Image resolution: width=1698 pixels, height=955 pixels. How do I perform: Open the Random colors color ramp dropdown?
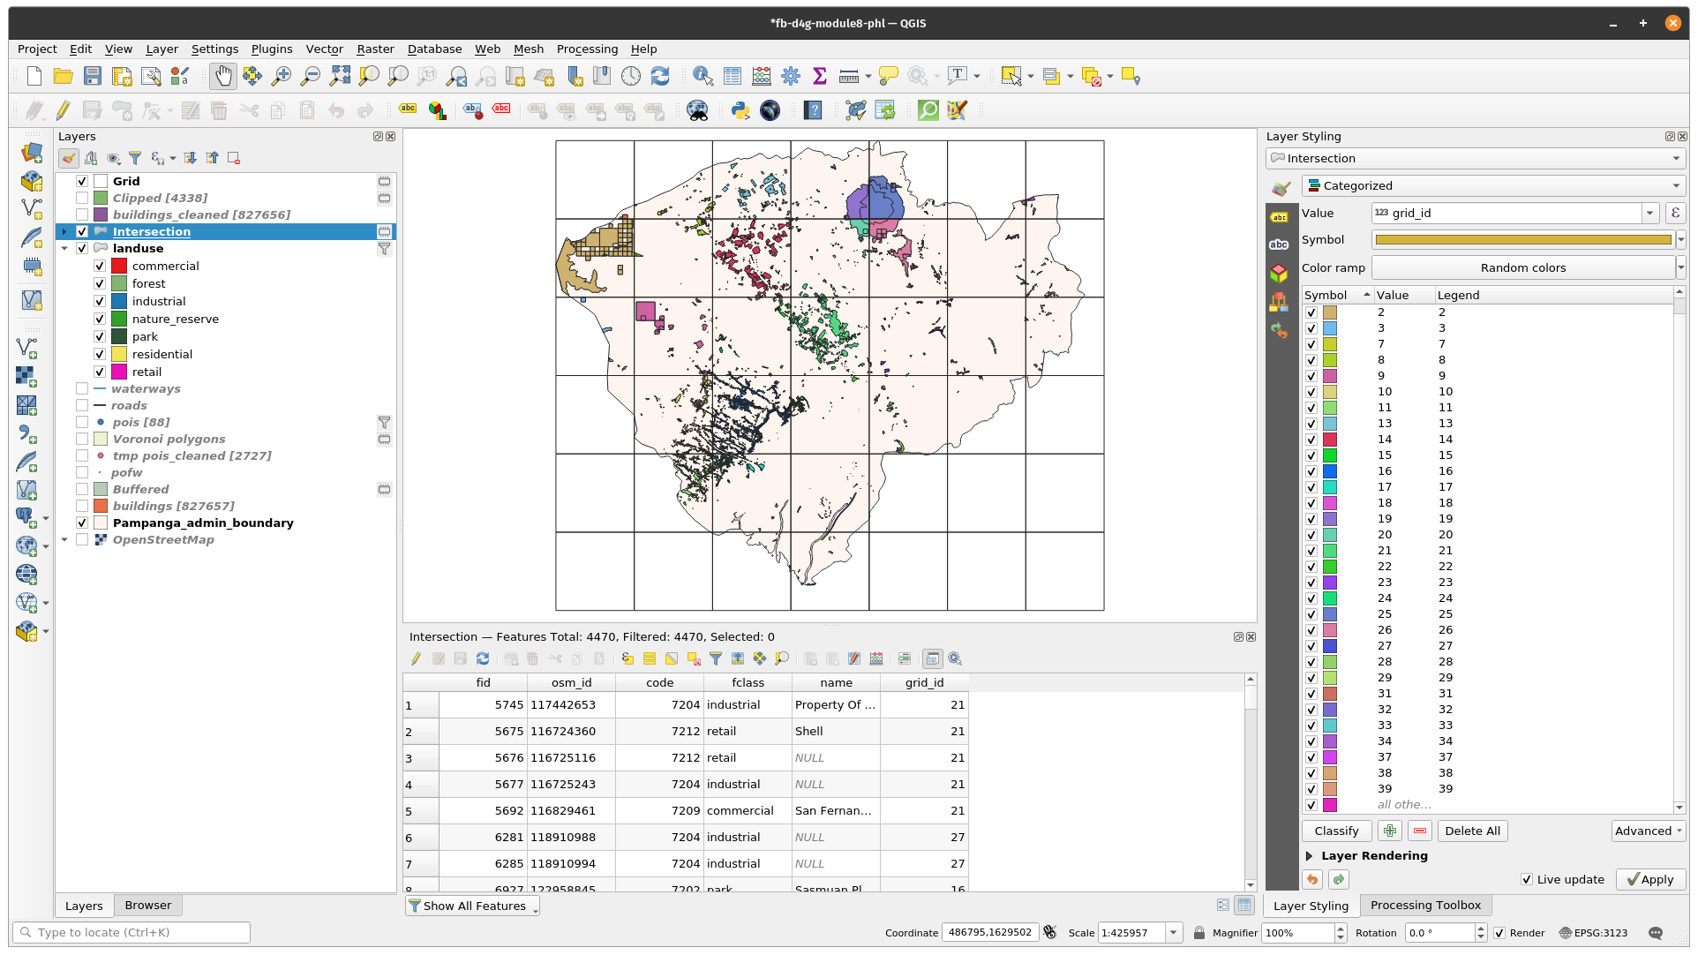tap(1680, 267)
